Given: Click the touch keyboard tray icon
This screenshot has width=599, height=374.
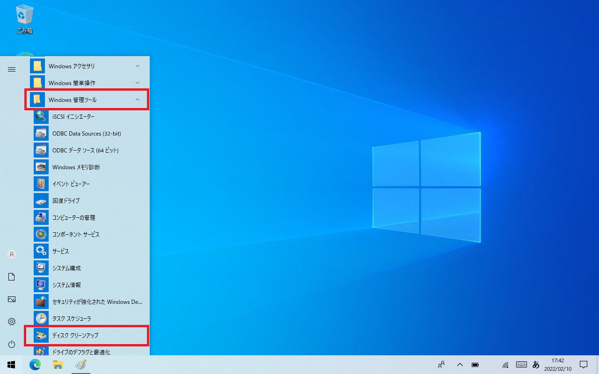Looking at the screenshot, I should 521,365.
